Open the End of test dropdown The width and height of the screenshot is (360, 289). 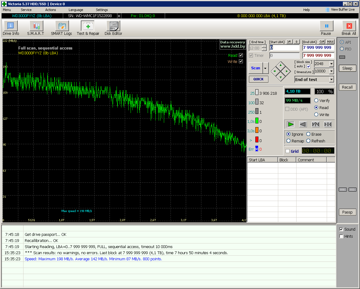click(331, 79)
